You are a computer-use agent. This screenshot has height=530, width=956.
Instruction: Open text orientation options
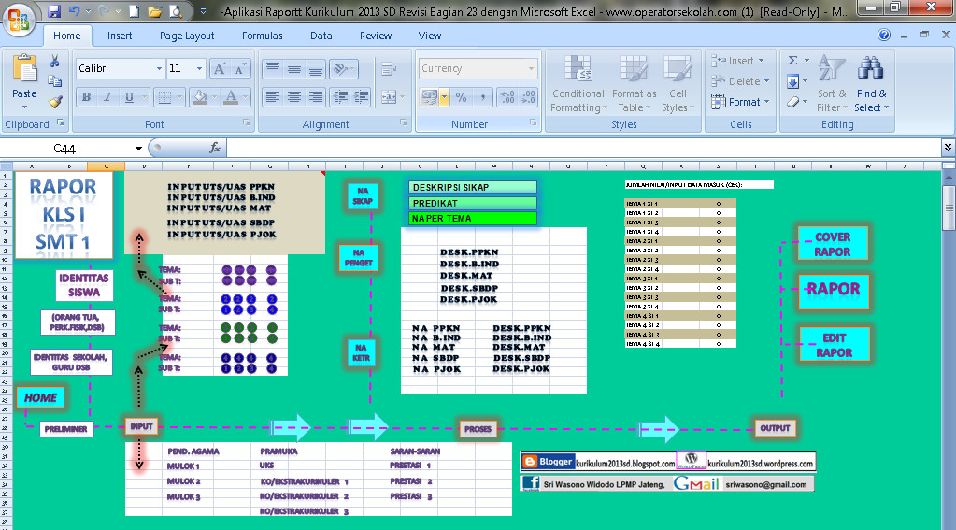[x=343, y=68]
